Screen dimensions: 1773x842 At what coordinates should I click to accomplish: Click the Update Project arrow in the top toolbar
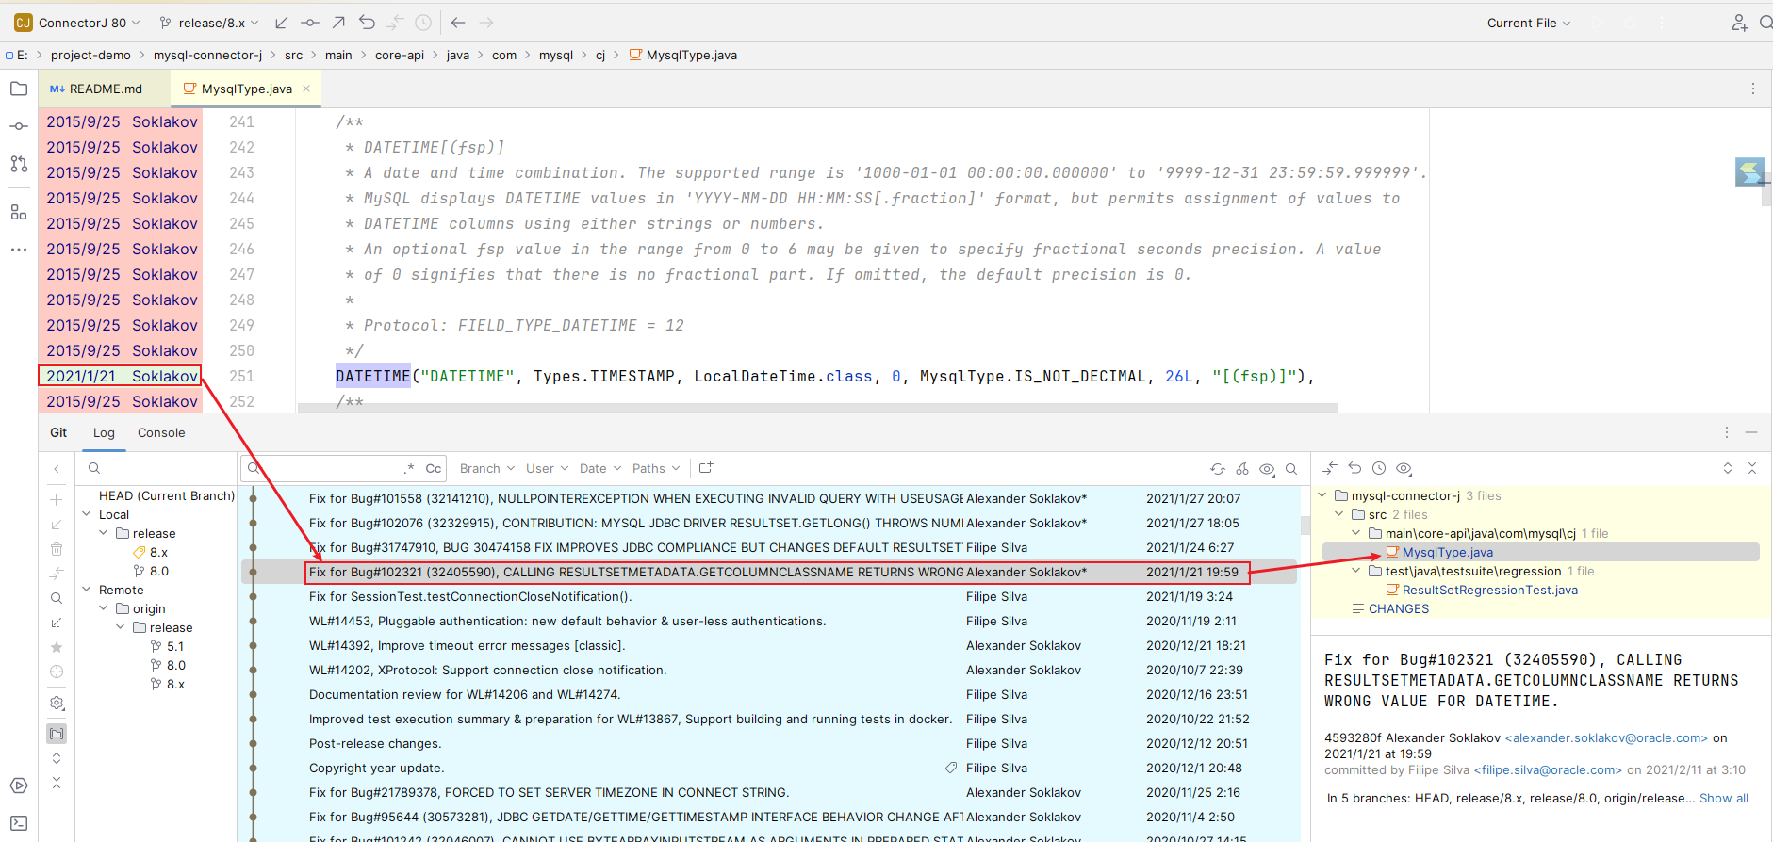(282, 23)
